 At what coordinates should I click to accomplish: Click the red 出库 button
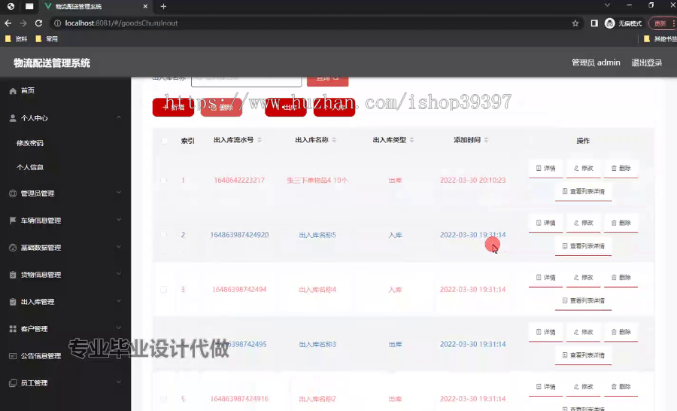tap(285, 107)
